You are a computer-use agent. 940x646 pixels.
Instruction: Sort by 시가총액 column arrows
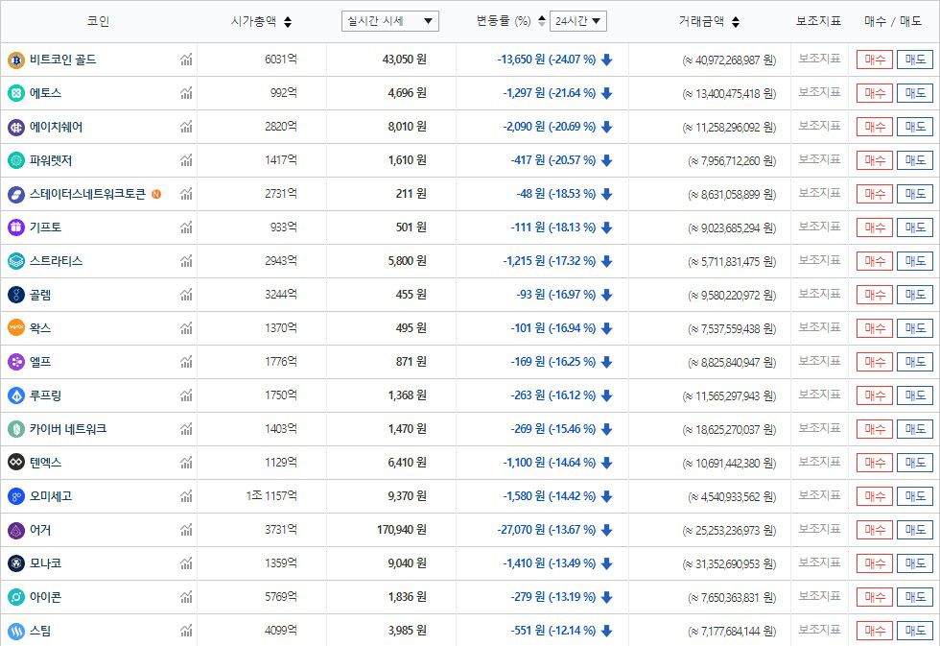click(288, 22)
